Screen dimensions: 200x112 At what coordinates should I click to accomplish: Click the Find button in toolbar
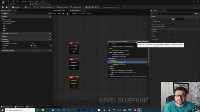point(36,7)
